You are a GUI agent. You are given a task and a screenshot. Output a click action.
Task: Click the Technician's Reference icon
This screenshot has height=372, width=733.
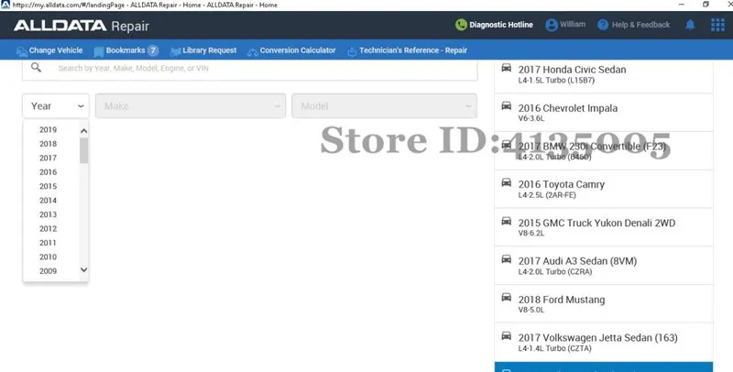coord(352,51)
